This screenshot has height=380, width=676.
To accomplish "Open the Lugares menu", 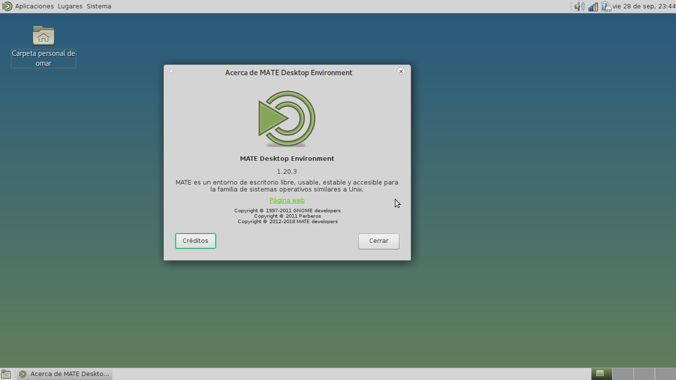I will 70,6.
